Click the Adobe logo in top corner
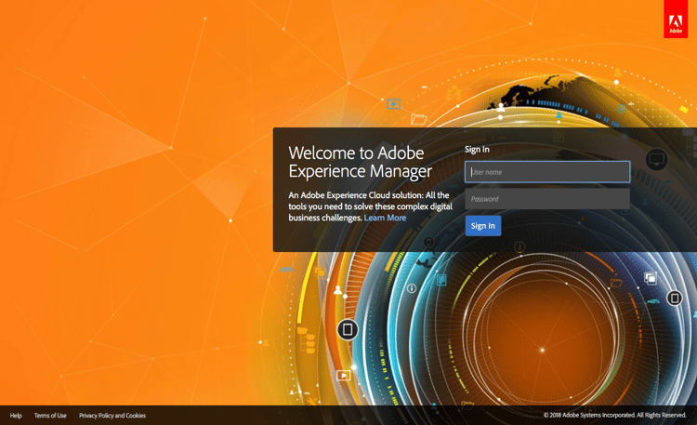697x425 pixels. click(x=676, y=20)
